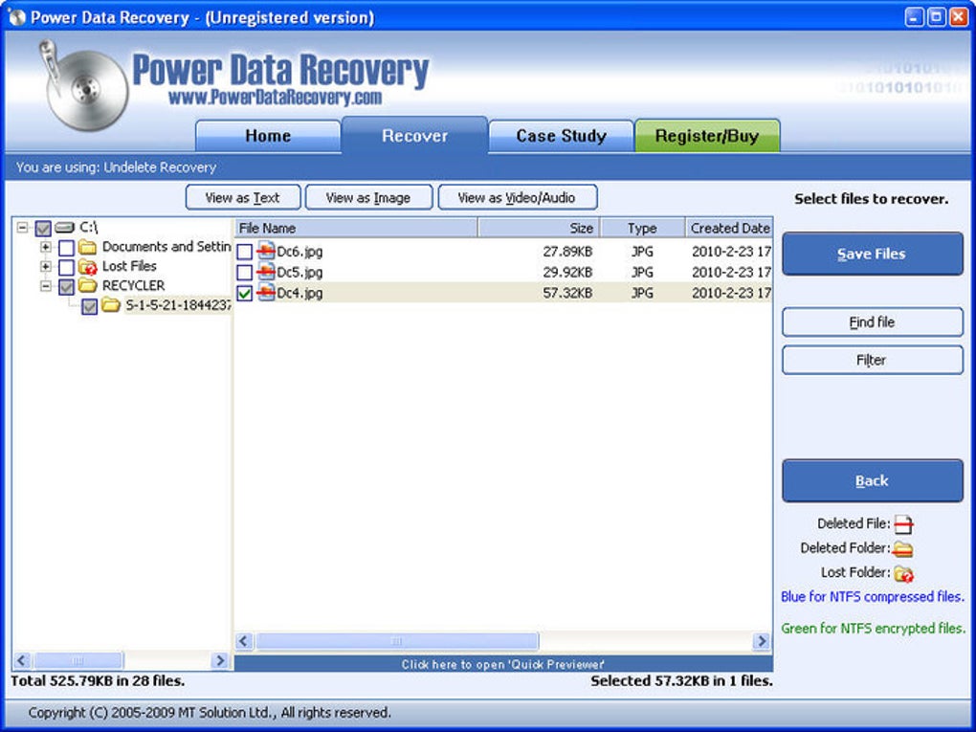976x732 pixels.
Task: Open the Quick Previewer bar
Action: (503, 663)
